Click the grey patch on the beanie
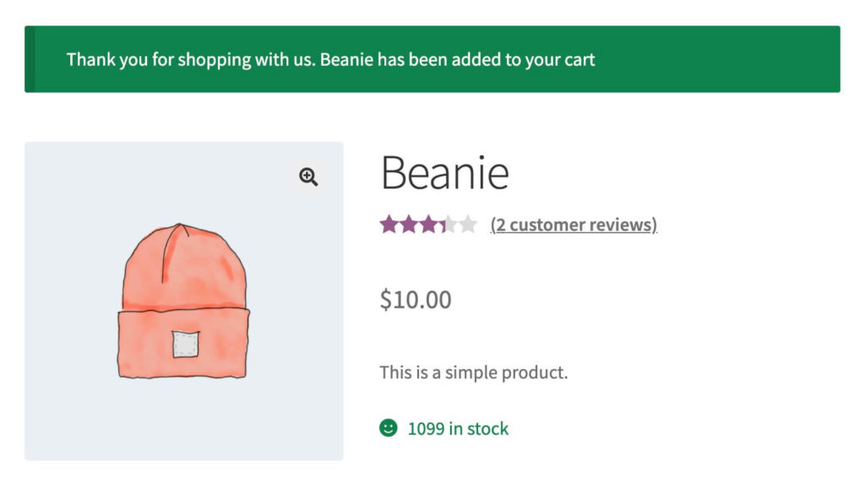This screenshot has height=484, width=865. pos(185,345)
